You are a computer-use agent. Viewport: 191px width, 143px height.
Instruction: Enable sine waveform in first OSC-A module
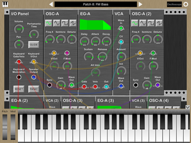coord(49,23)
